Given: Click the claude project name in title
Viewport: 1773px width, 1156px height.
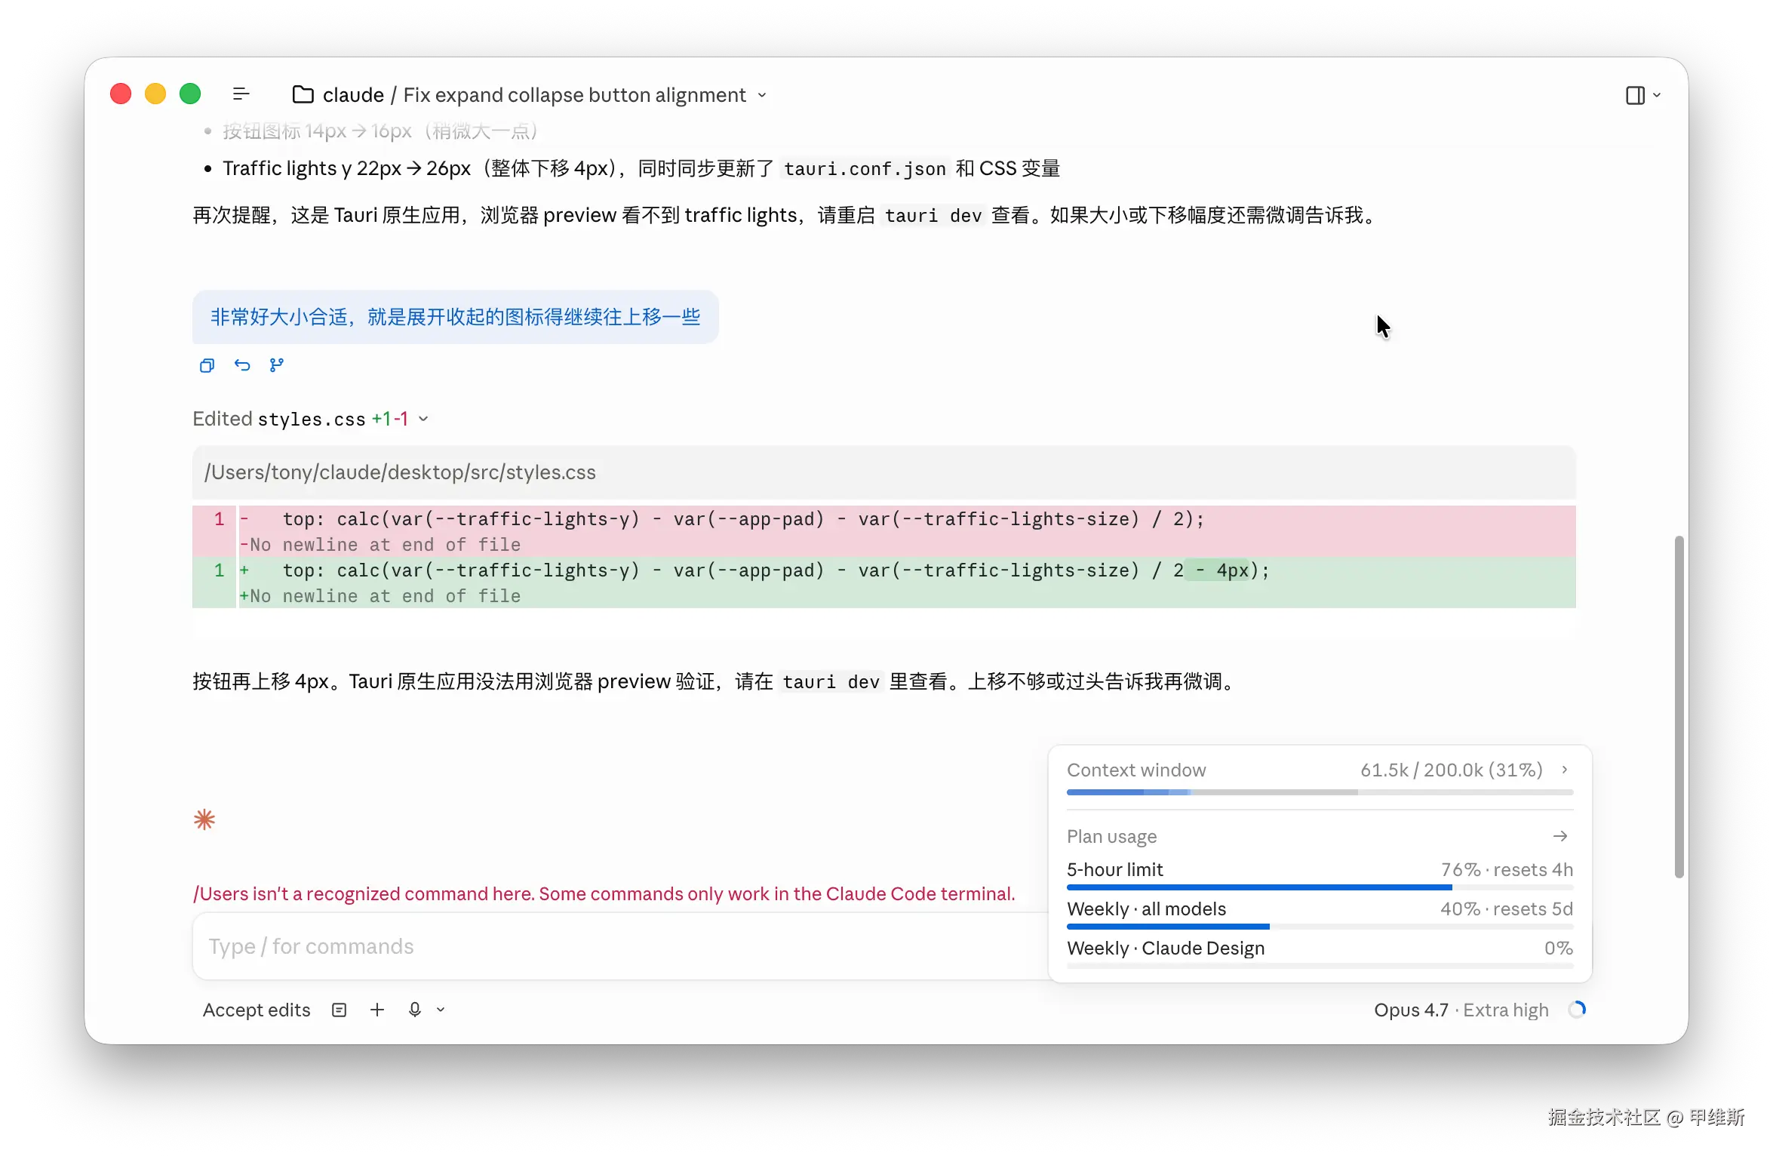Looking at the screenshot, I should pos(353,95).
